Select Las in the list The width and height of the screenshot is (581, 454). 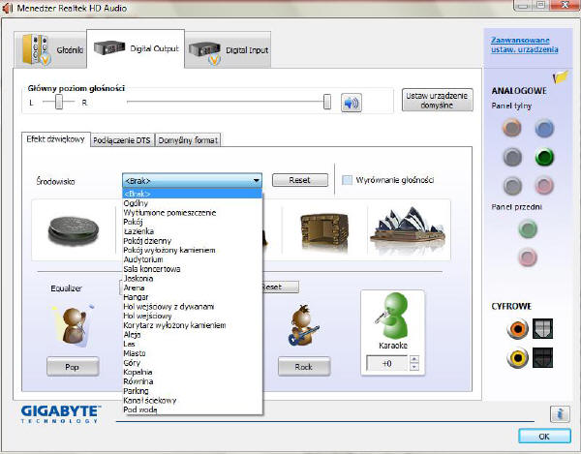point(192,344)
